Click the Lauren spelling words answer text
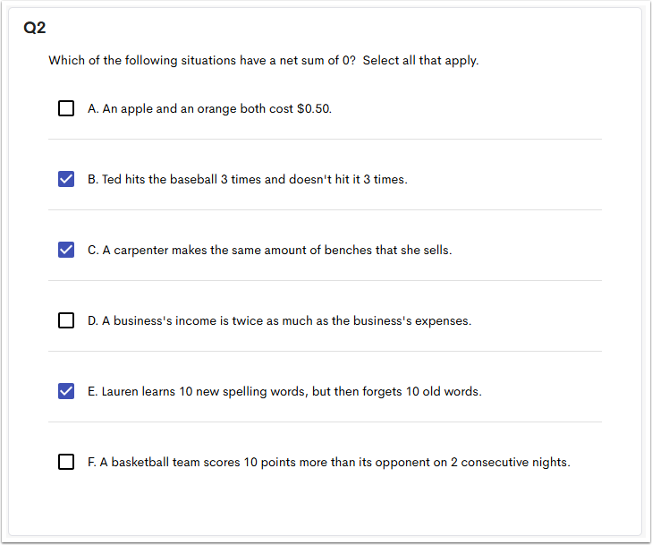The height and width of the screenshot is (545, 652). (x=284, y=391)
